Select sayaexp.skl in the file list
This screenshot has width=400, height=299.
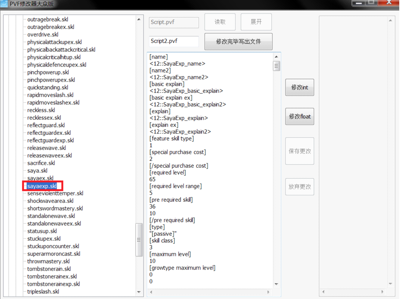pyautogui.click(x=42, y=186)
